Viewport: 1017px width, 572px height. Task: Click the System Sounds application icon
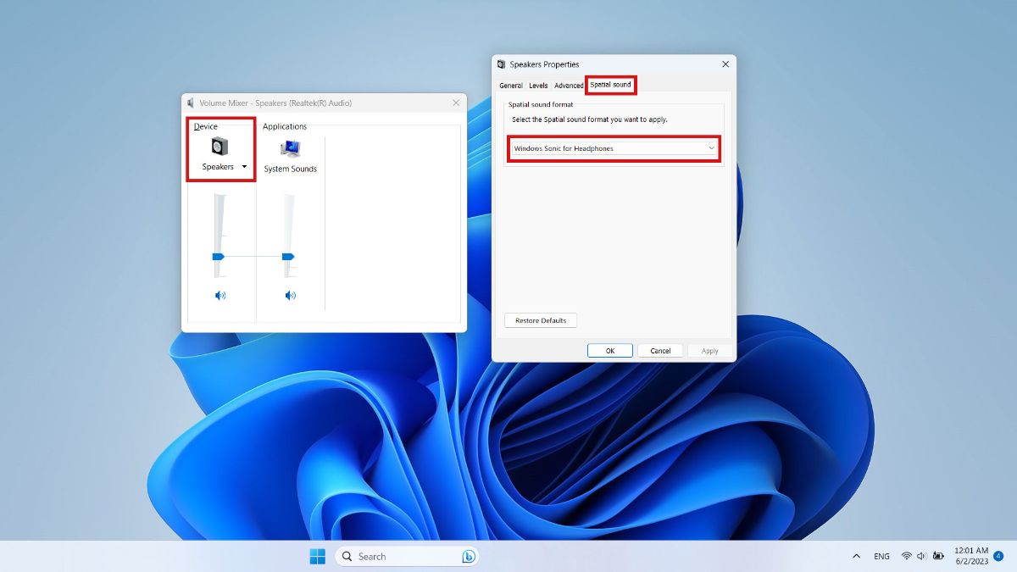pyautogui.click(x=291, y=148)
